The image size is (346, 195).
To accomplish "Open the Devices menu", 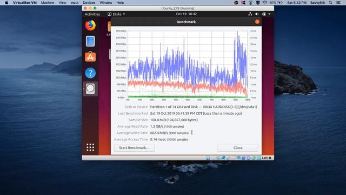I will pyautogui.click(x=89, y=3).
